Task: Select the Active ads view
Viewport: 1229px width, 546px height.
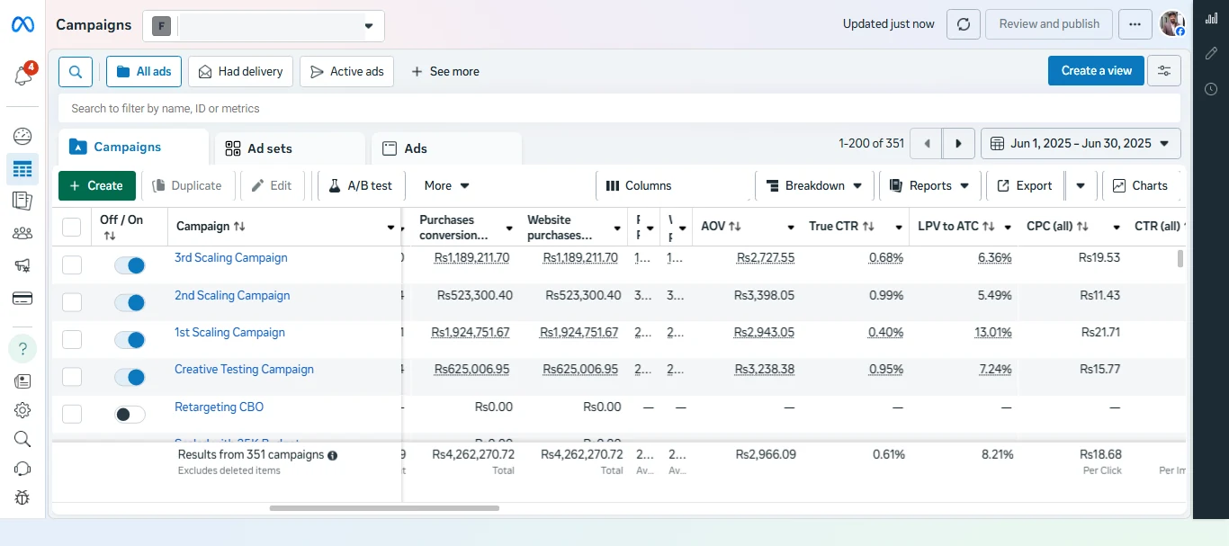Action: [347, 71]
